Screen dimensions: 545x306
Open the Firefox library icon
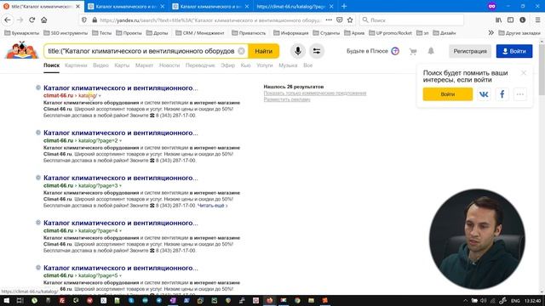click(498, 20)
